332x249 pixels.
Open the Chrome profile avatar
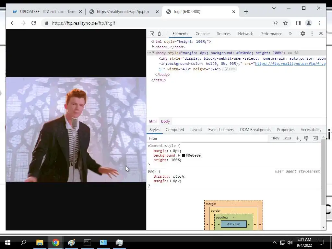(x=309, y=23)
